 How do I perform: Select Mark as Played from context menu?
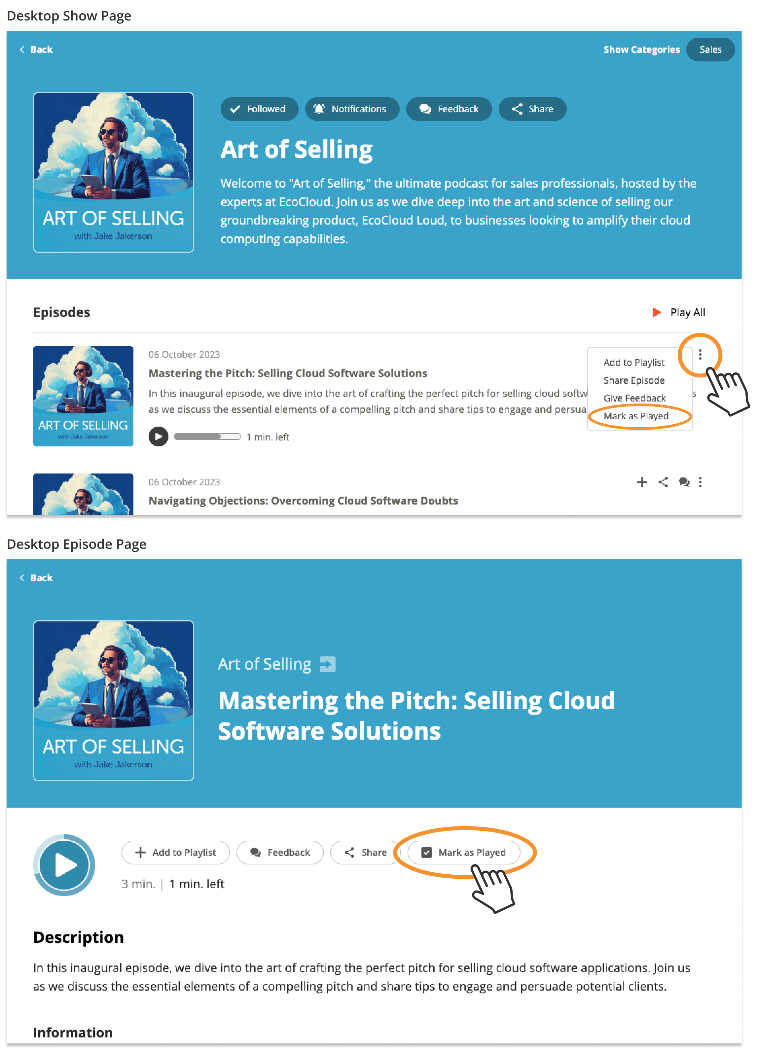pyautogui.click(x=636, y=416)
